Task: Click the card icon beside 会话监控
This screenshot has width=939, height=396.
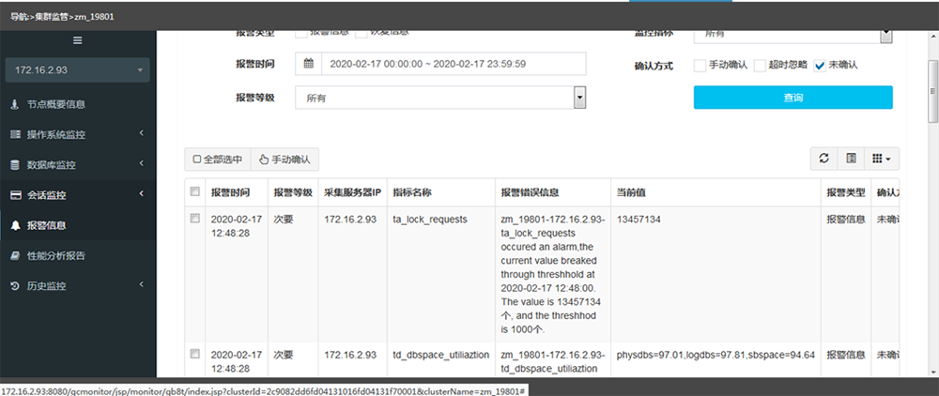Action: click(x=15, y=195)
